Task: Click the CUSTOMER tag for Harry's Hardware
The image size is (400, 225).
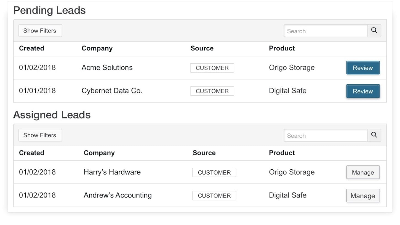Action: coord(214,172)
